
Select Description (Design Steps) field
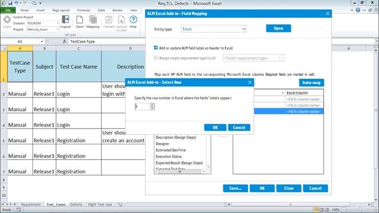click(176, 137)
